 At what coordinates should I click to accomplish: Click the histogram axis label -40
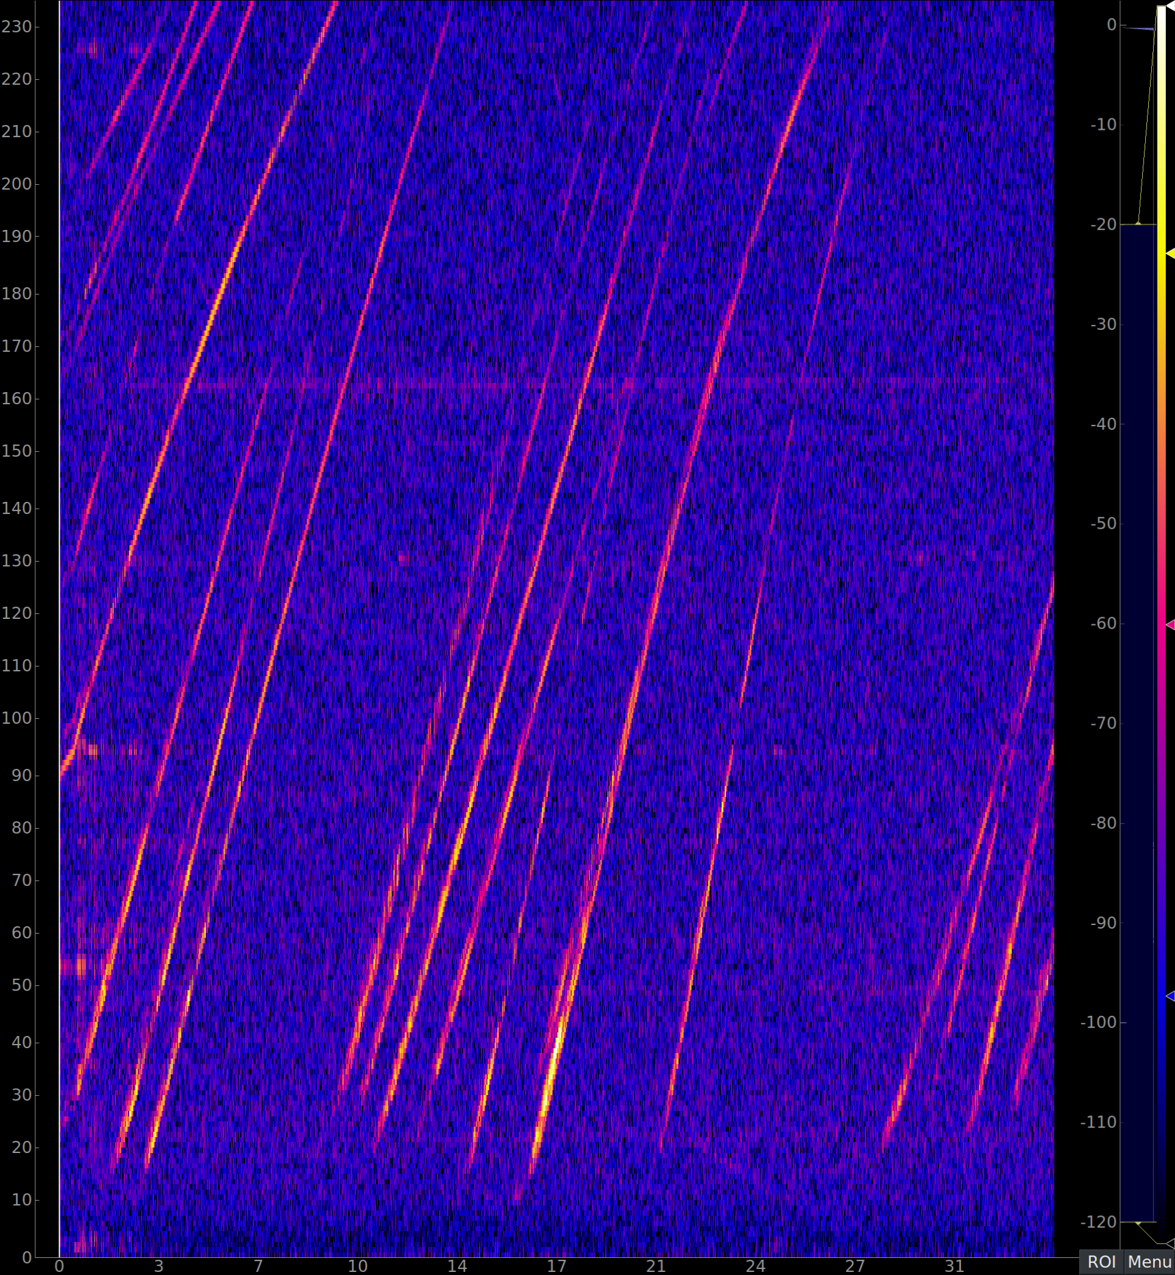pyautogui.click(x=1104, y=424)
